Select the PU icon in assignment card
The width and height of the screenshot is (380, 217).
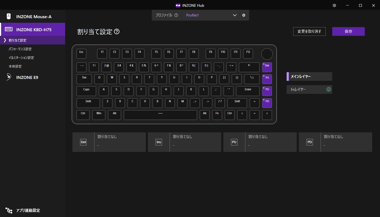[234, 142]
